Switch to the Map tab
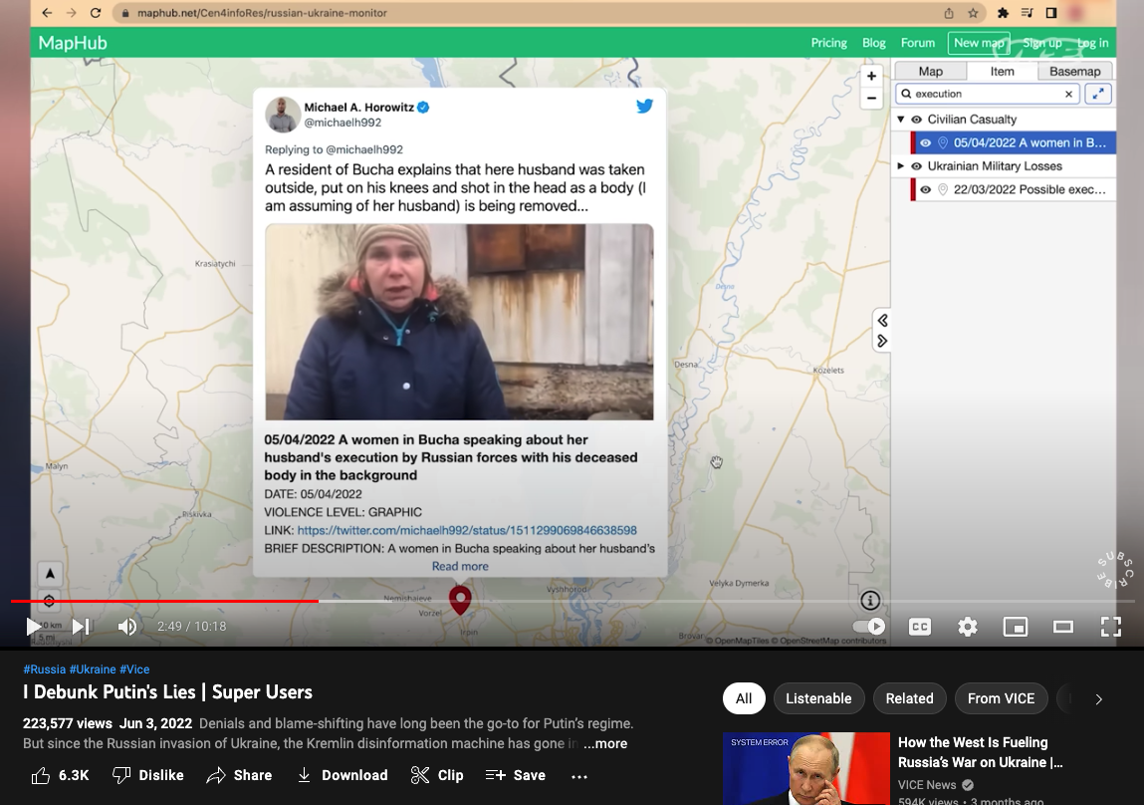The image size is (1144, 805). coord(930,71)
